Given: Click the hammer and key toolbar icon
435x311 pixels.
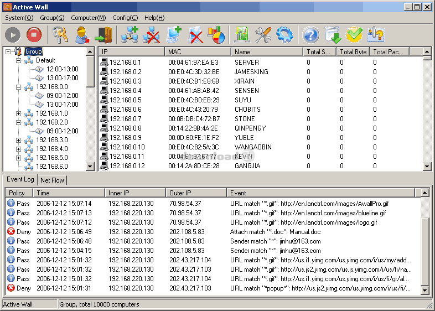Looking at the screenshot, I should (61, 35).
